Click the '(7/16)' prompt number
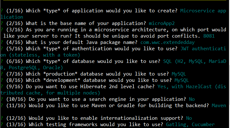The height and width of the screenshot is (128, 230). (15, 74)
